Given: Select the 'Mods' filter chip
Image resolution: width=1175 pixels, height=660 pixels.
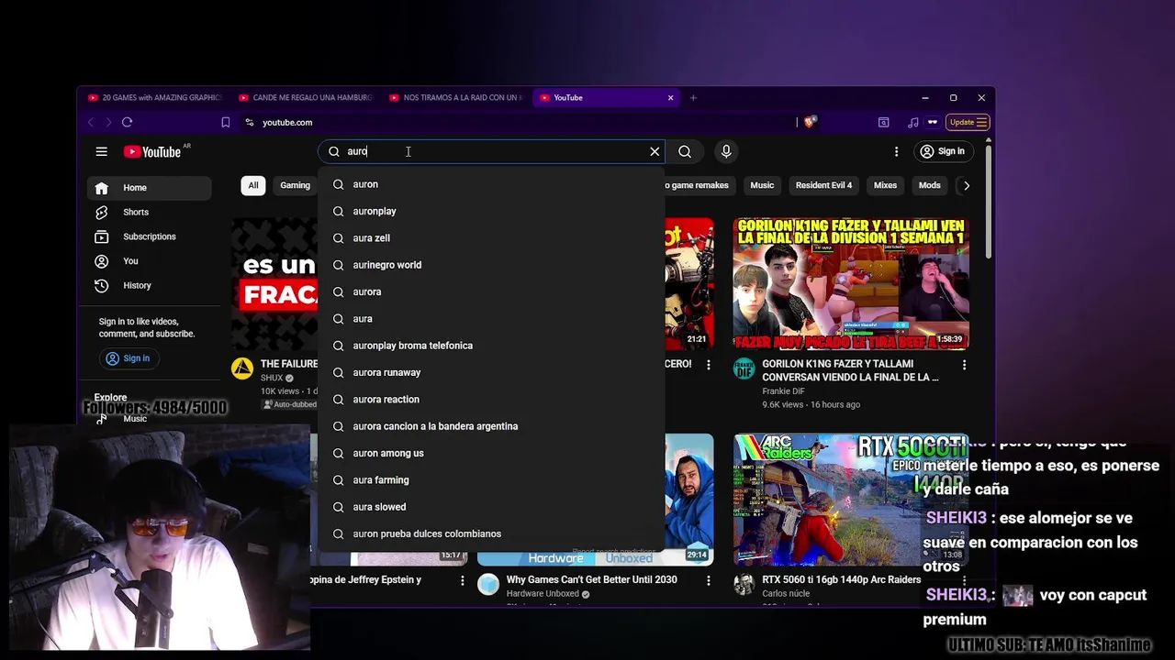Looking at the screenshot, I should [x=930, y=185].
